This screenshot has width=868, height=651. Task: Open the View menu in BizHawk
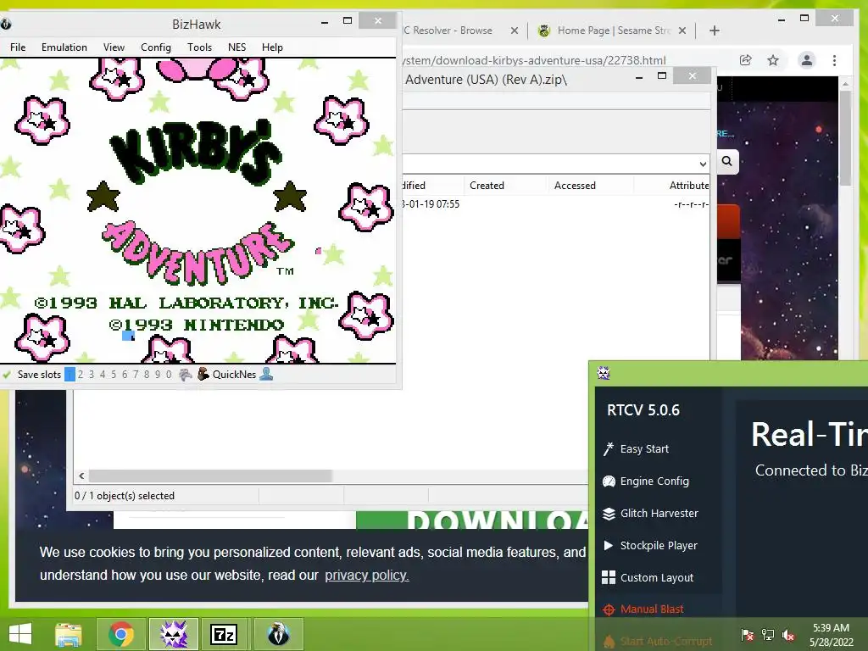pyautogui.click(x=114, y=47)
